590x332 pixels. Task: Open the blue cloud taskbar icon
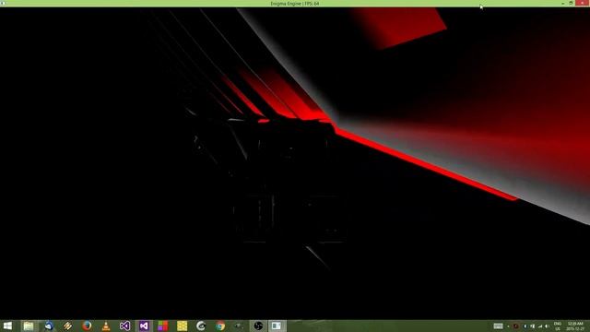point(49,326)
